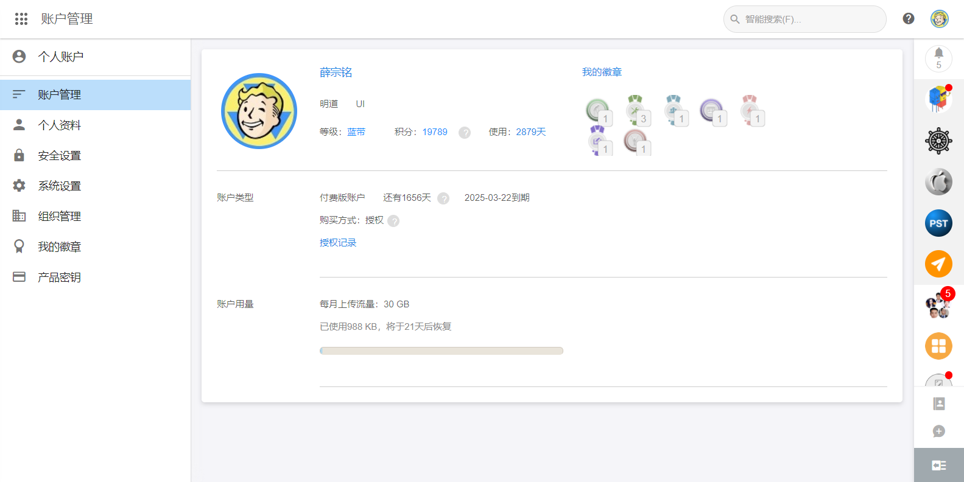Image resolution: width=964 pixels, height=482 pixels.
Task: Click the purple ribbon badge in second row
Action: 599,141
